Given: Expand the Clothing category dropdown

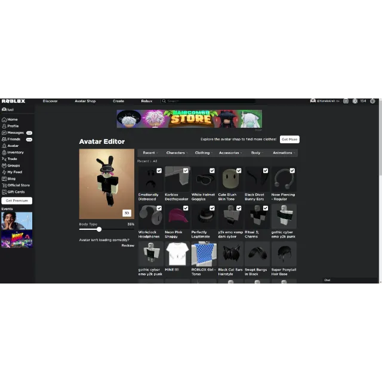Looking at the screenshot, I should [204, 153].
